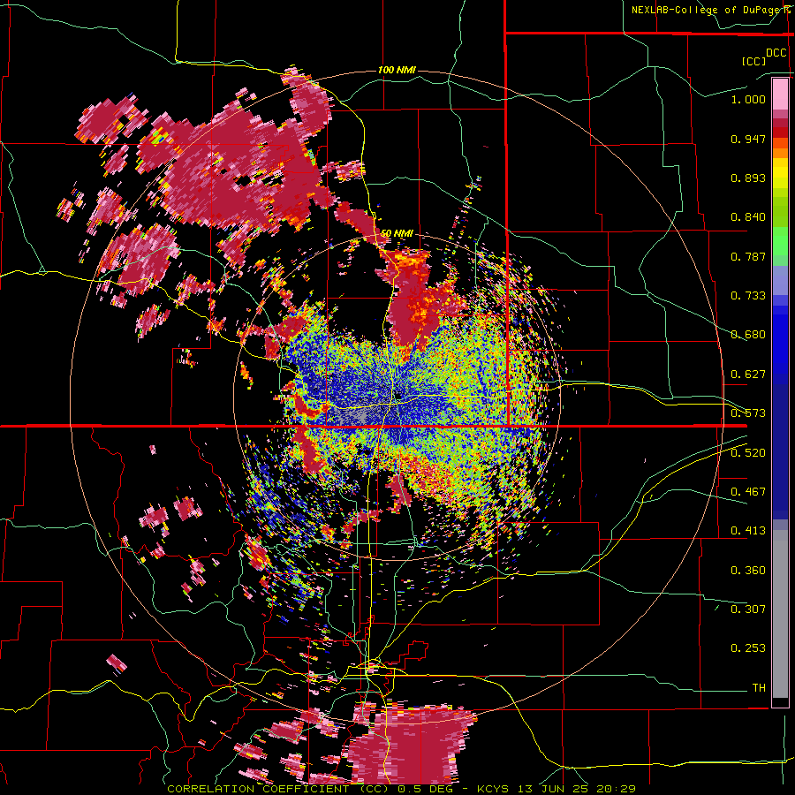This screenshot has width=795, height=795.
Task: Click the 0.947 color scale value
Action: point(748,139)
